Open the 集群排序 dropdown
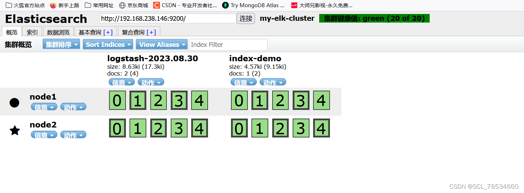The image size is (524, 193). (61, 44)
